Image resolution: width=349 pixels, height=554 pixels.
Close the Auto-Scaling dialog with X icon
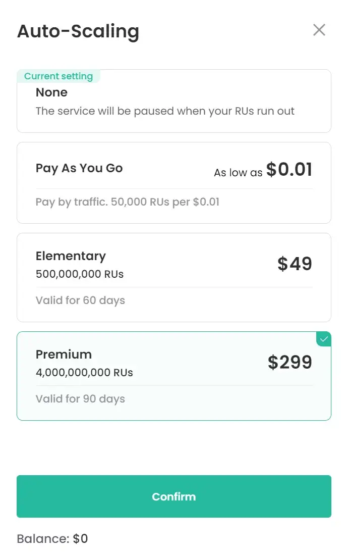[319, 30]
